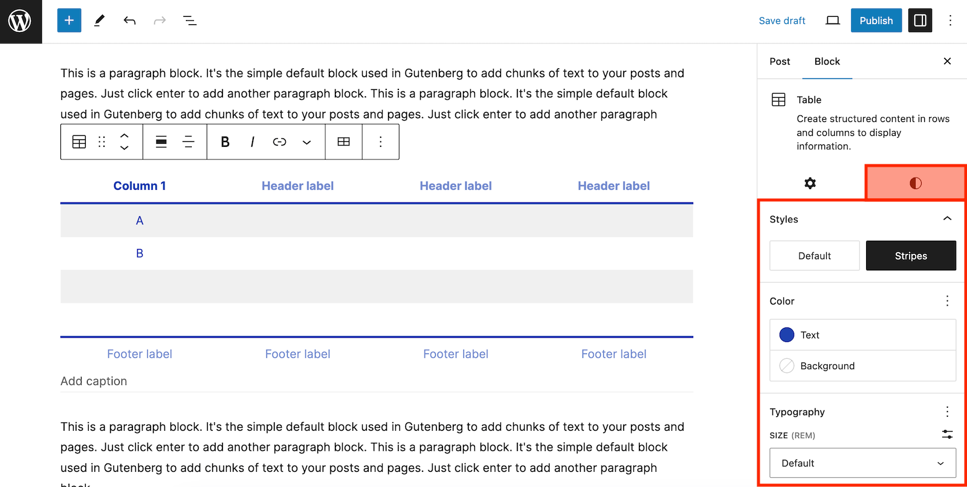The width and height of the screenshot is (967, 487).
Task: Collapse the Styles section chevron
Action: coord(947,219)
